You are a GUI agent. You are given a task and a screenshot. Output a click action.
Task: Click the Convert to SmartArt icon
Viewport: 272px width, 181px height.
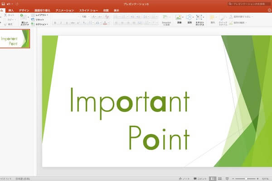[165, 17]
